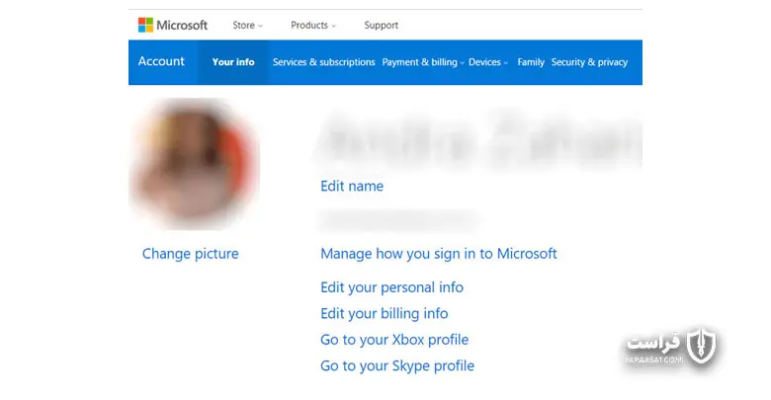The width and height of the screenshot is (771, 400).
Task: Expand the Devices menu
Action: tap(487, 62)
